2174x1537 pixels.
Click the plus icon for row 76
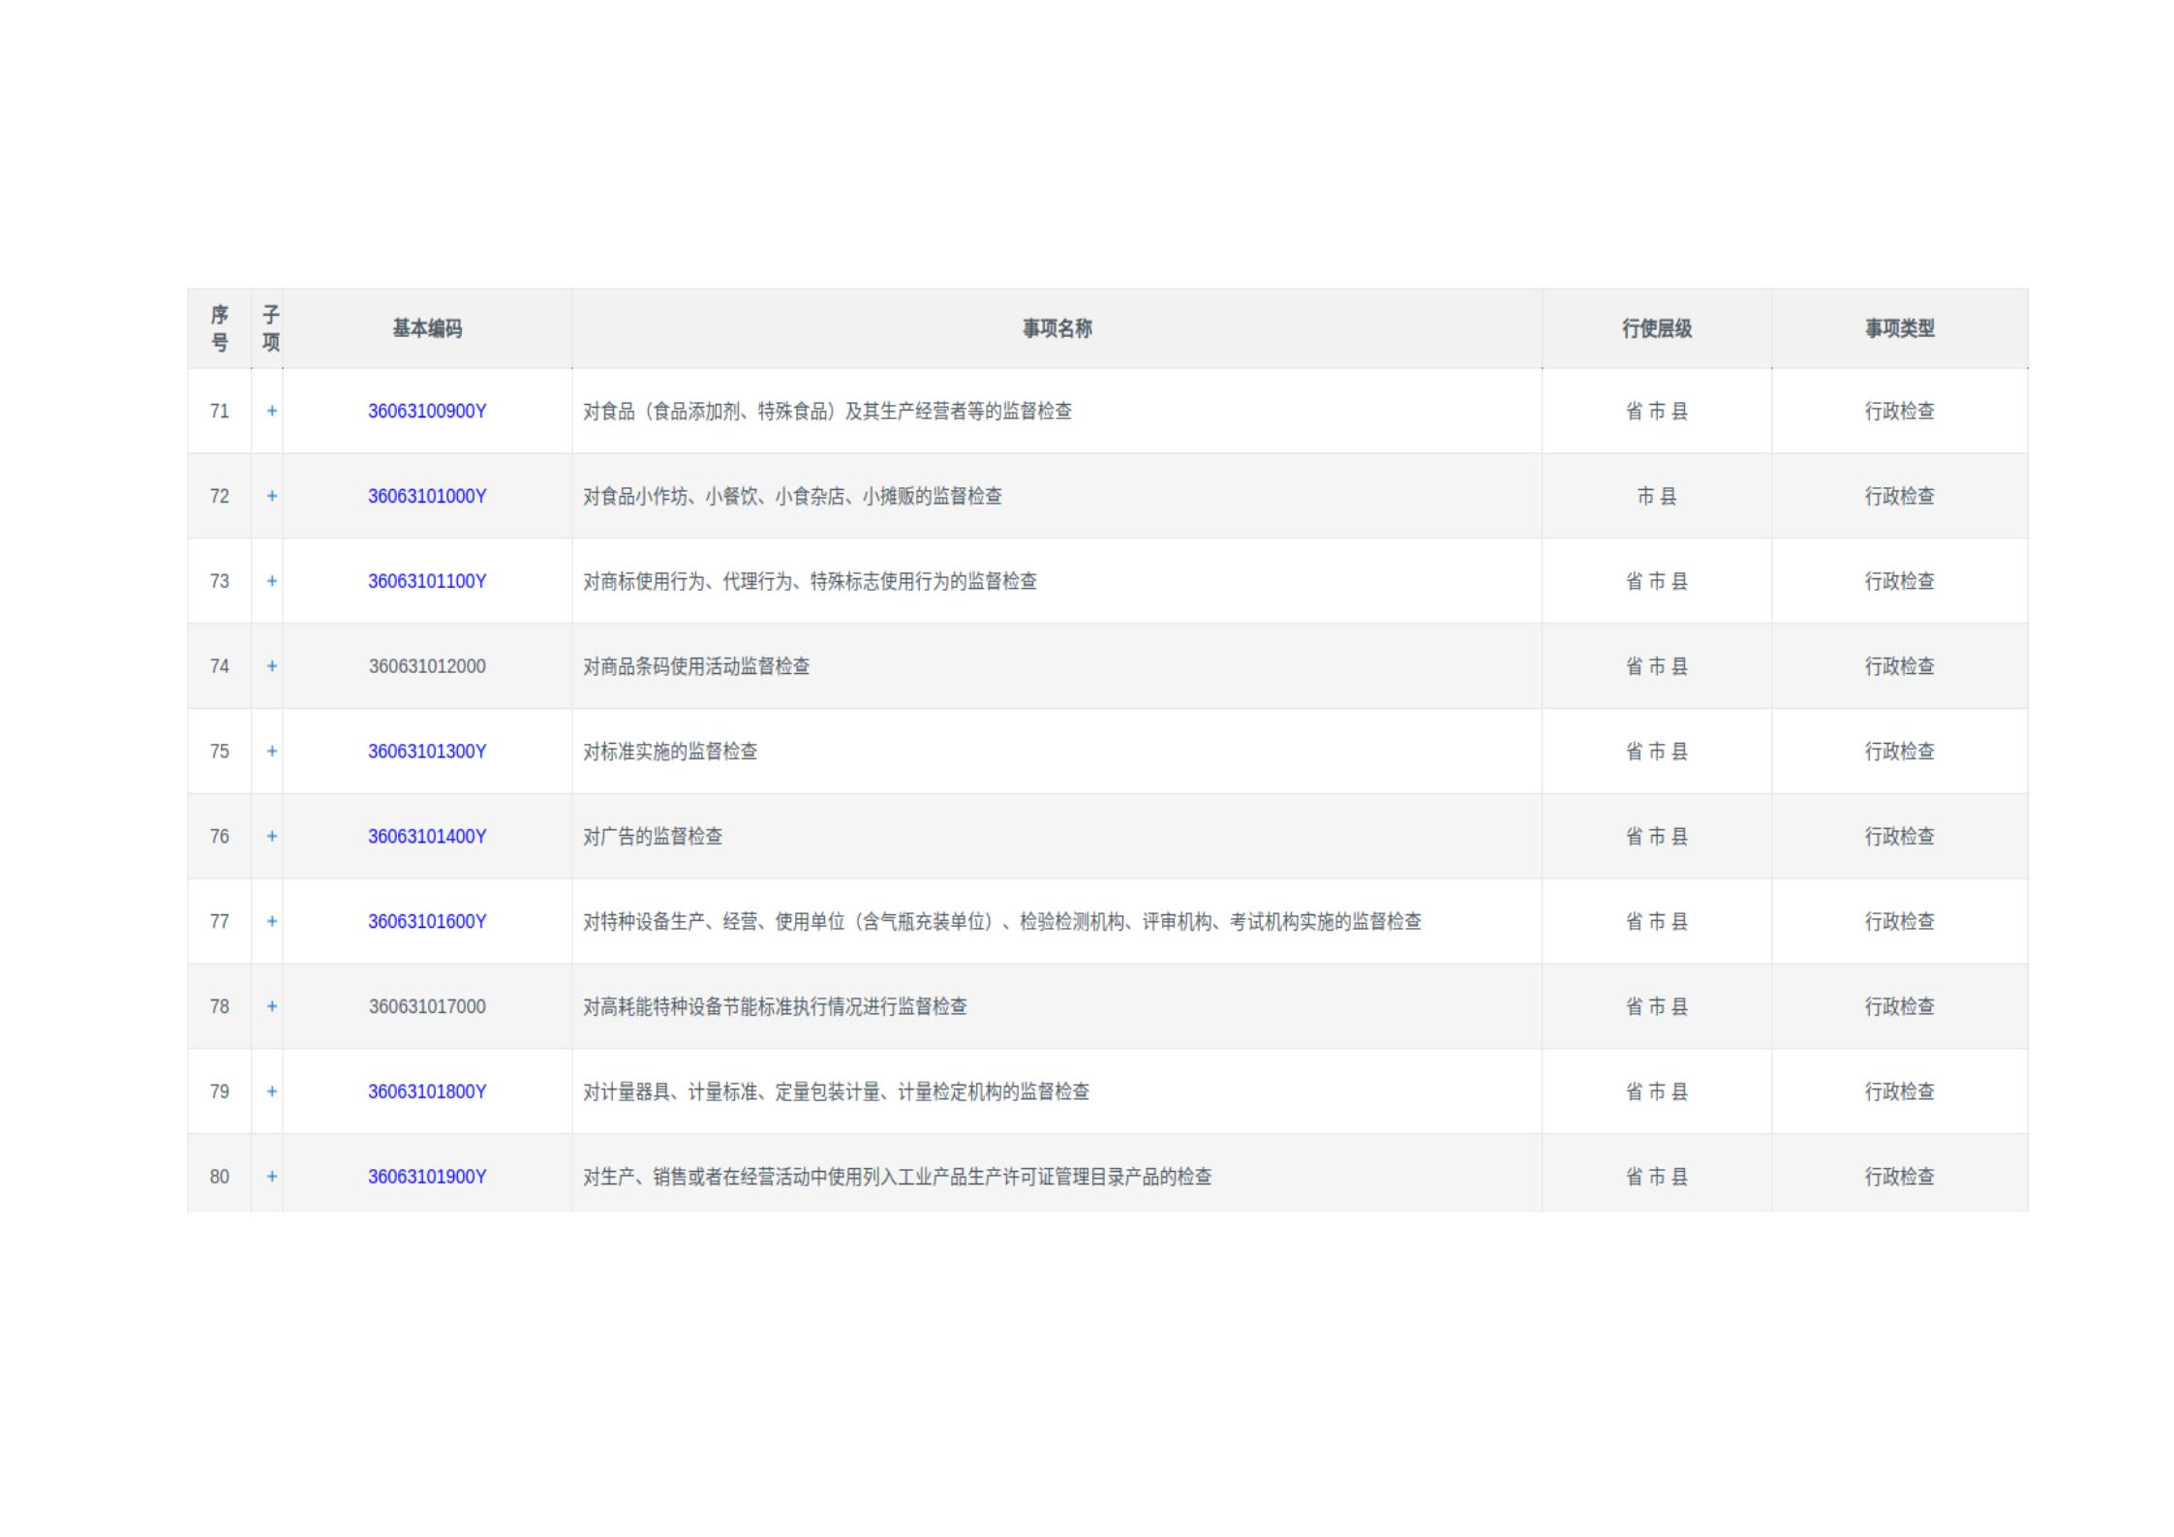[x=272, y=836]
